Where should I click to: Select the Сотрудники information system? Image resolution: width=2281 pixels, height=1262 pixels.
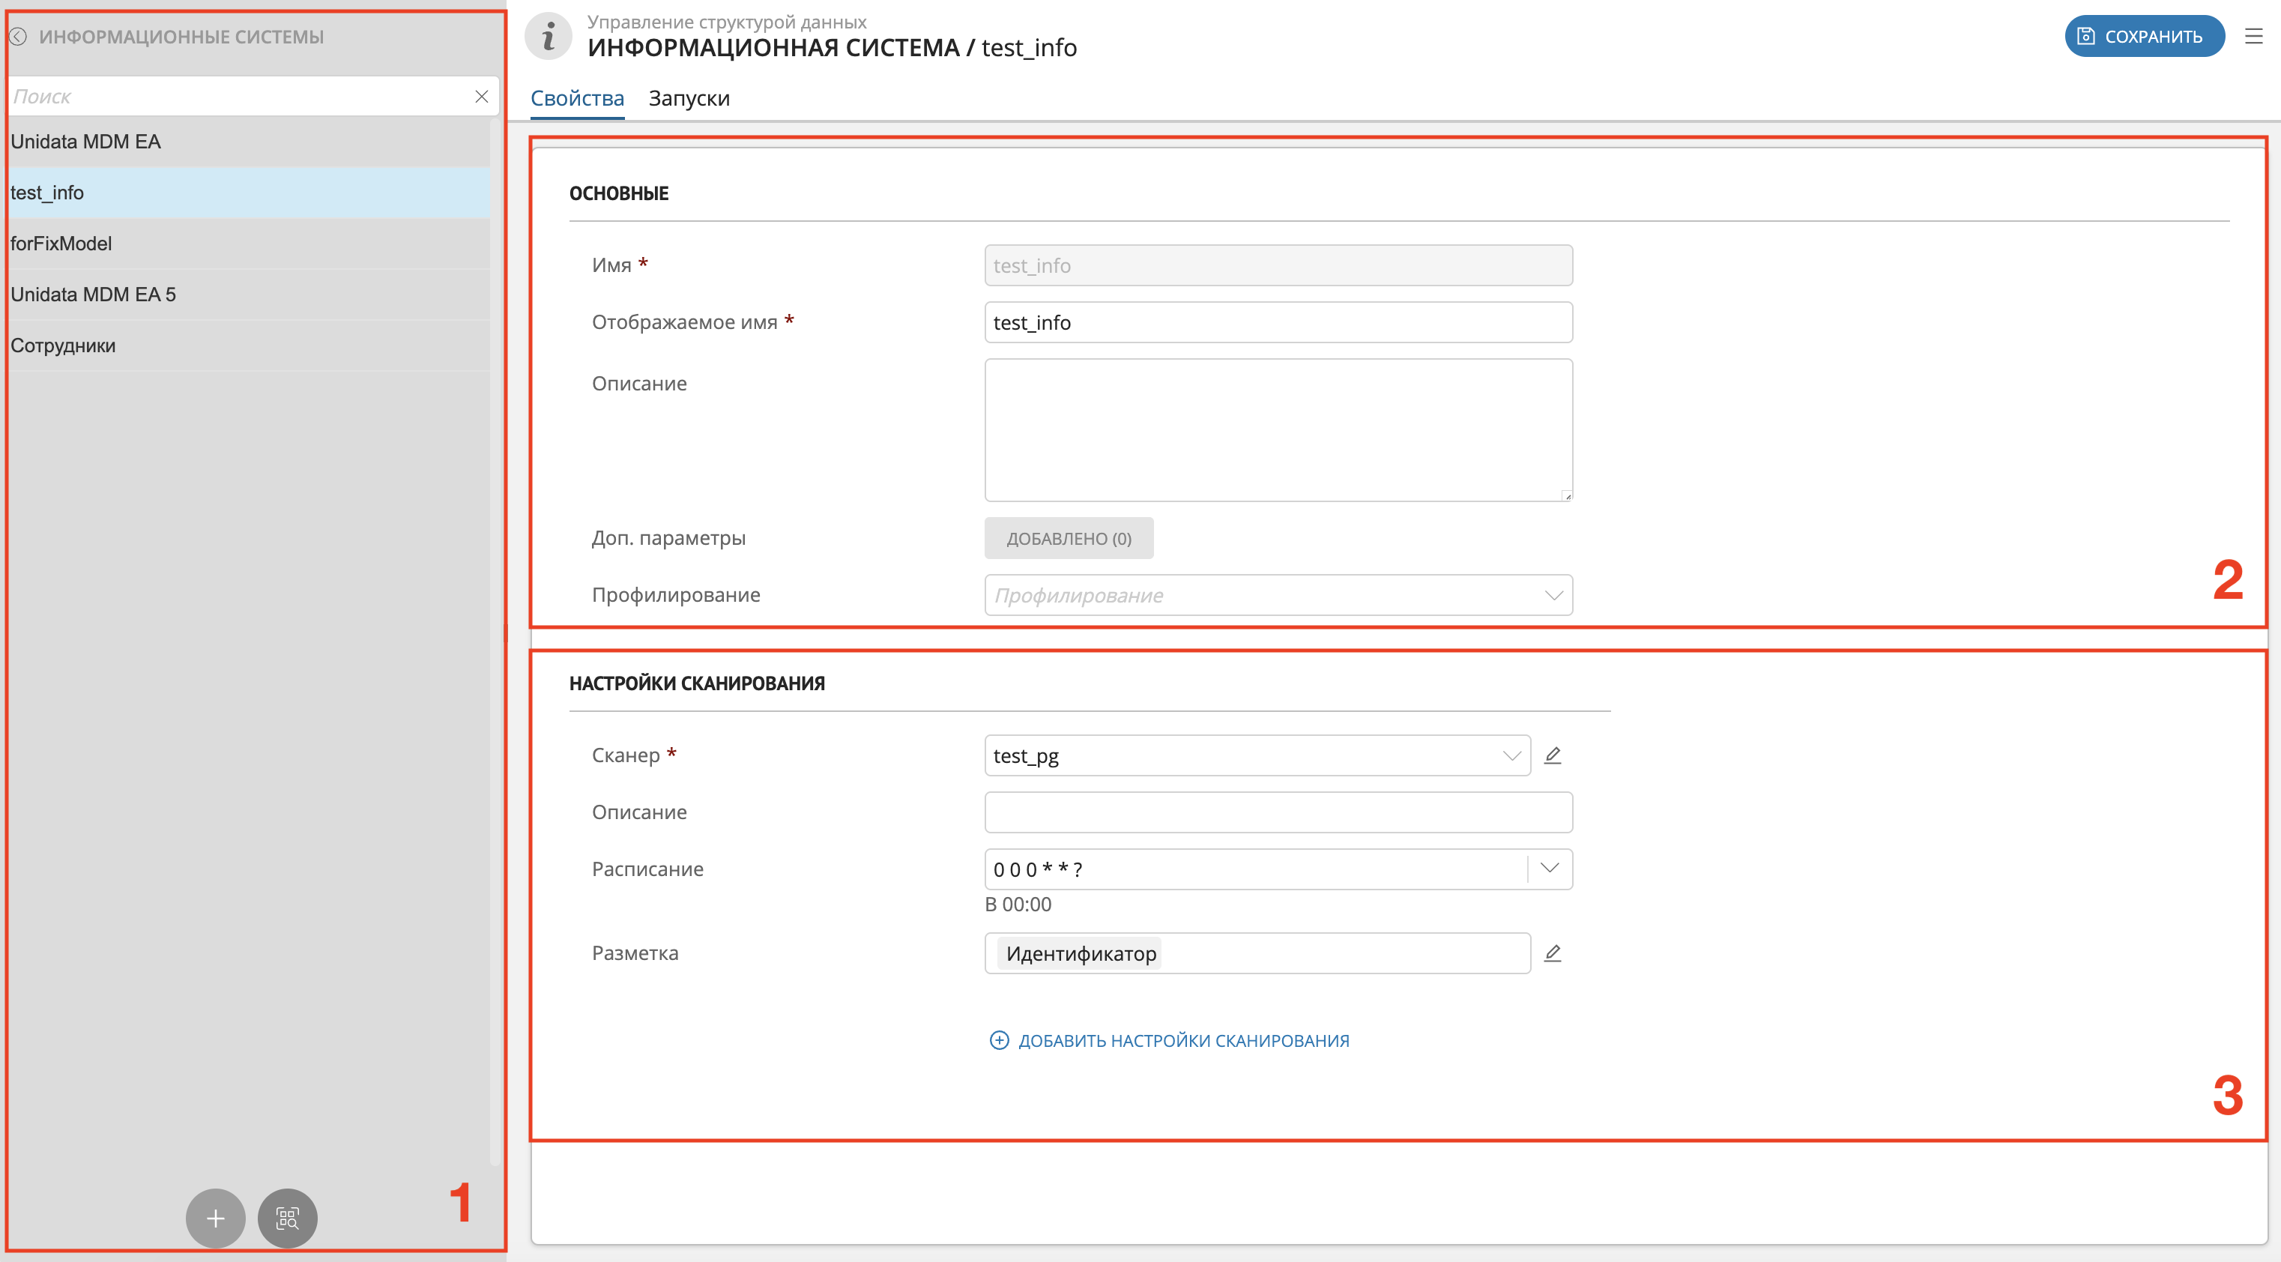63,345
